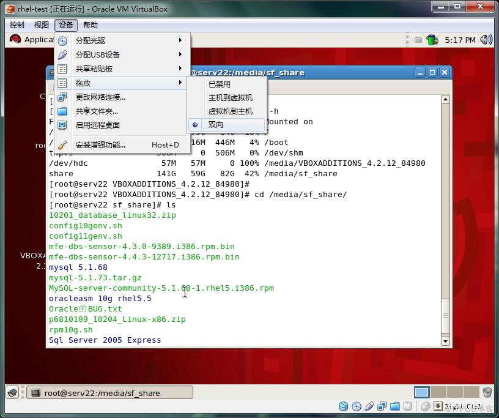Image resolution: width=499 pixels, height=418 pixels.
Task: Open the 帮助 menu
Action: [91, 25]
